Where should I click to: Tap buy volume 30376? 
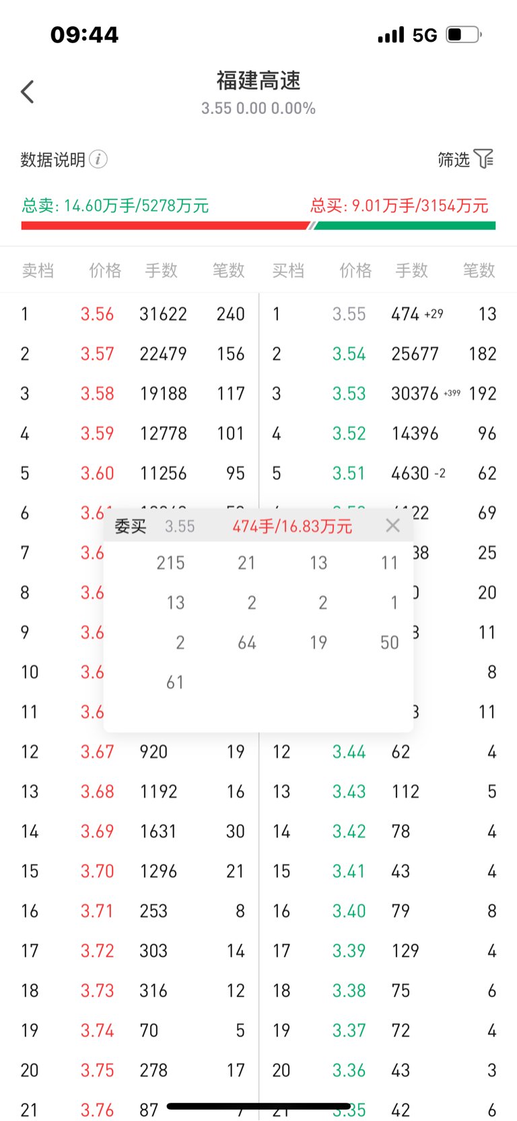point(415,394)
